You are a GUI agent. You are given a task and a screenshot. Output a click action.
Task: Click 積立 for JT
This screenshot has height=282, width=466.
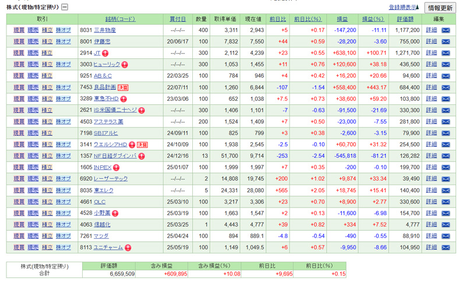(x=47, y=53)
